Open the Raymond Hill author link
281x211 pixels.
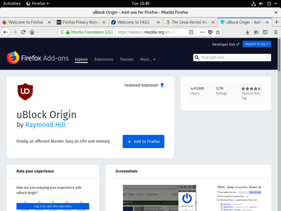pyautogui.click(x=45, y=125)
